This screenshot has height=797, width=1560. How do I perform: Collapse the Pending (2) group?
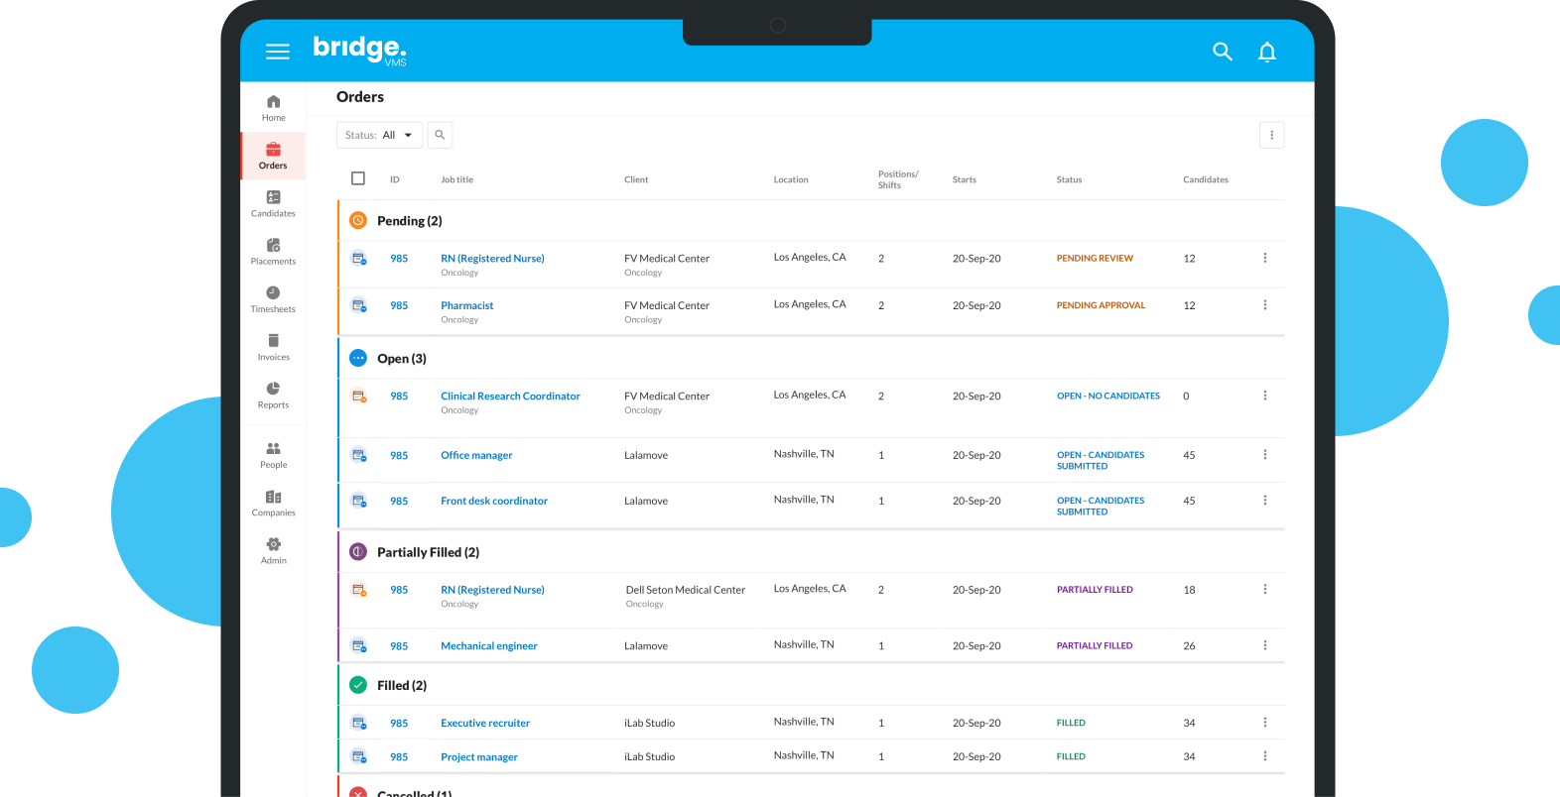click(x=409, y=221)
